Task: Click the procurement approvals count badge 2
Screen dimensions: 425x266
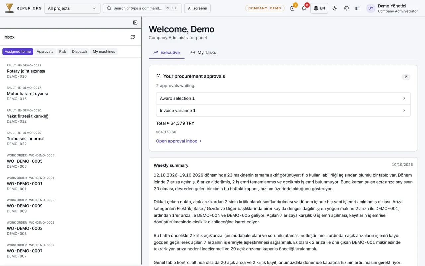Action: [x=406, y=77]
